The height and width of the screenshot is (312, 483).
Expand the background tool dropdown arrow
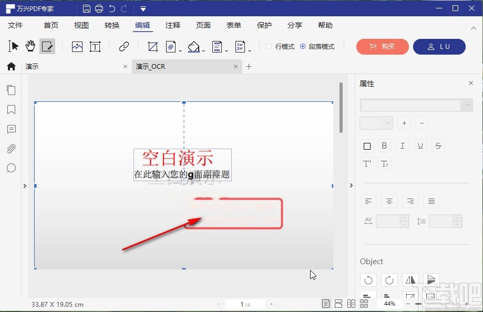pos(203,51)
